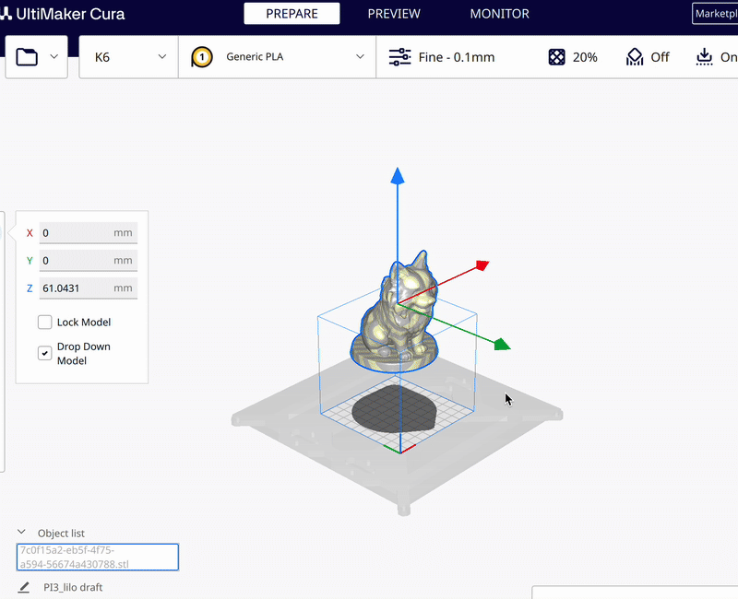Click the build plate adhesion icon

pyautogui.click(x=705, y=57)
